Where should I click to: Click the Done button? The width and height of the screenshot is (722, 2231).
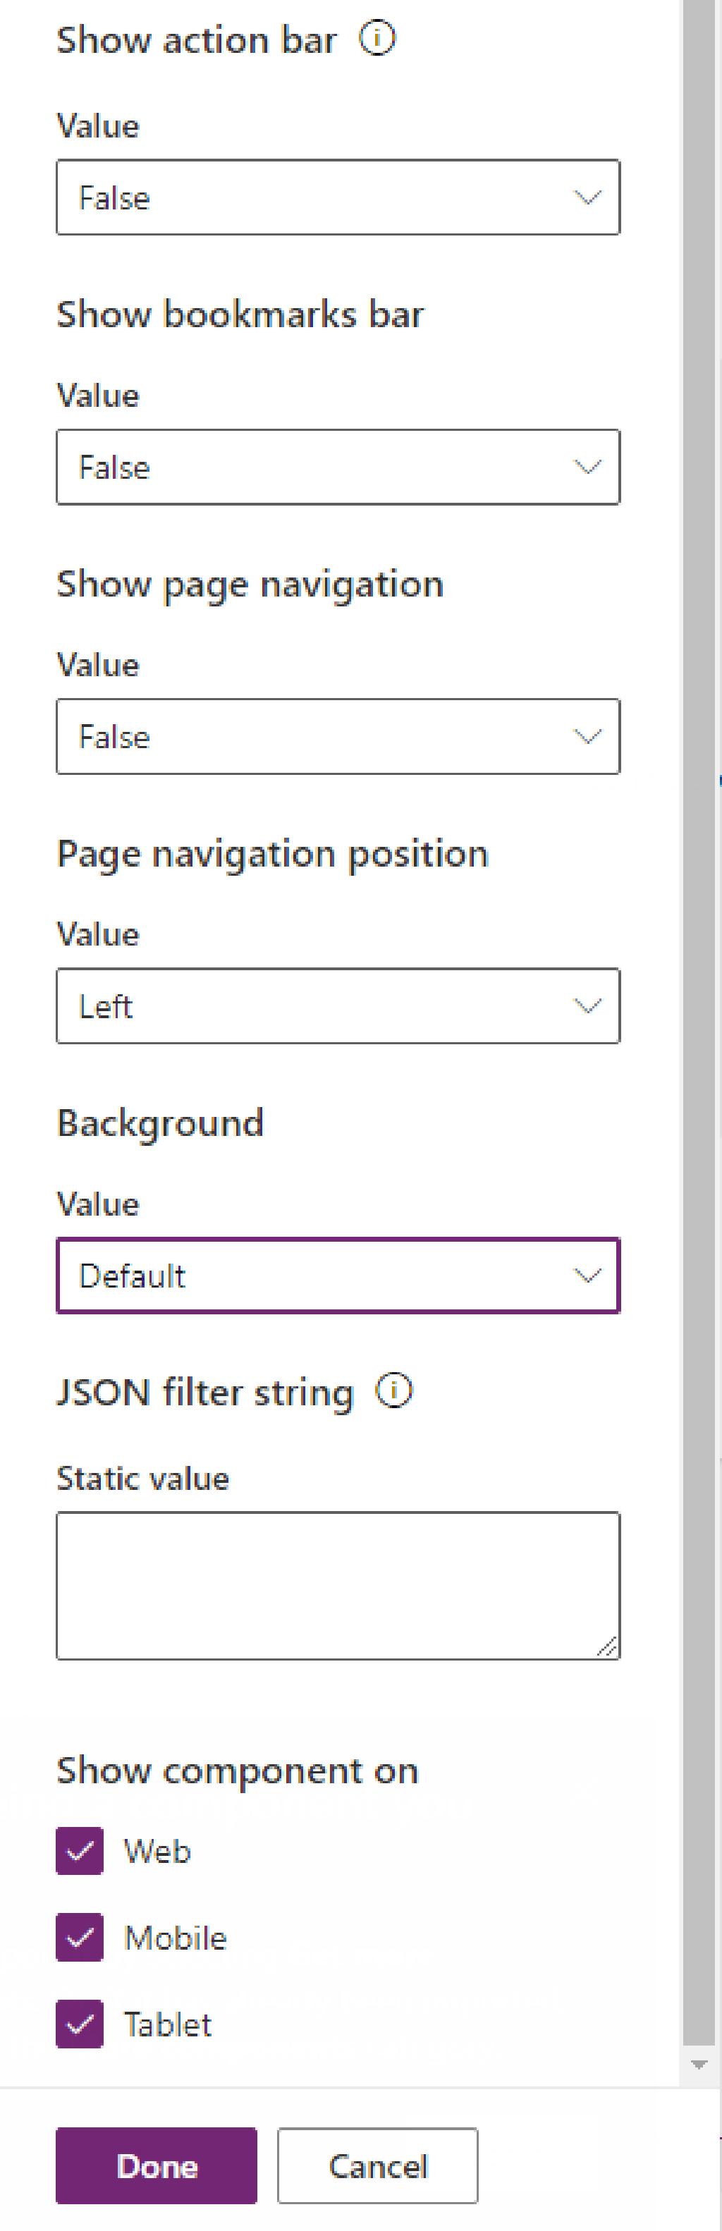tap(156, 2166)
